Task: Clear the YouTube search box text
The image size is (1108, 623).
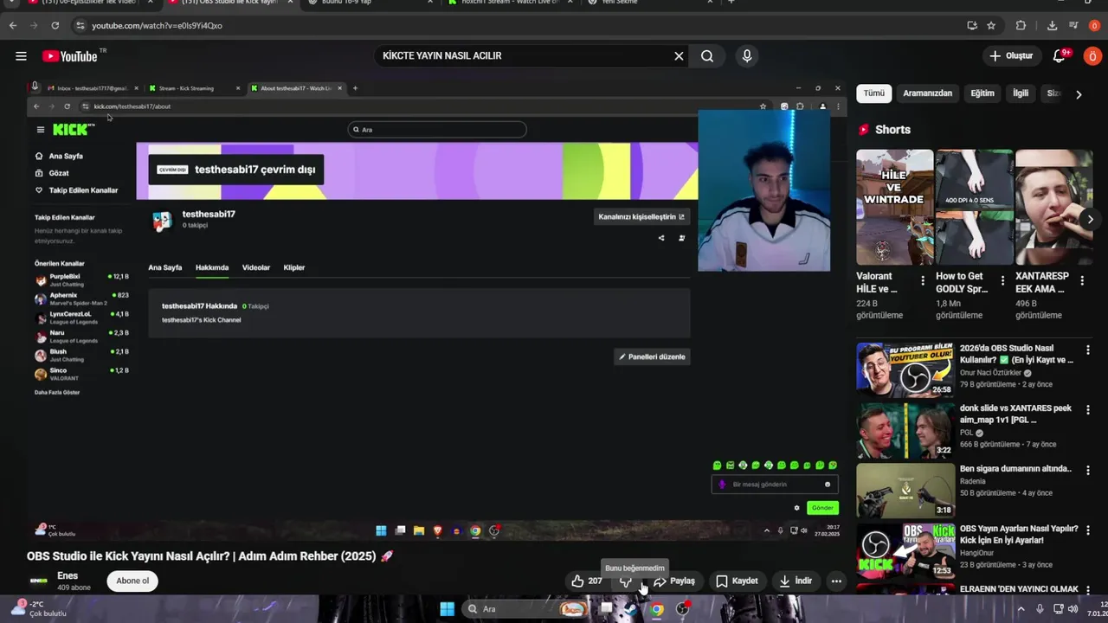Action: click(x=679, y=56)
